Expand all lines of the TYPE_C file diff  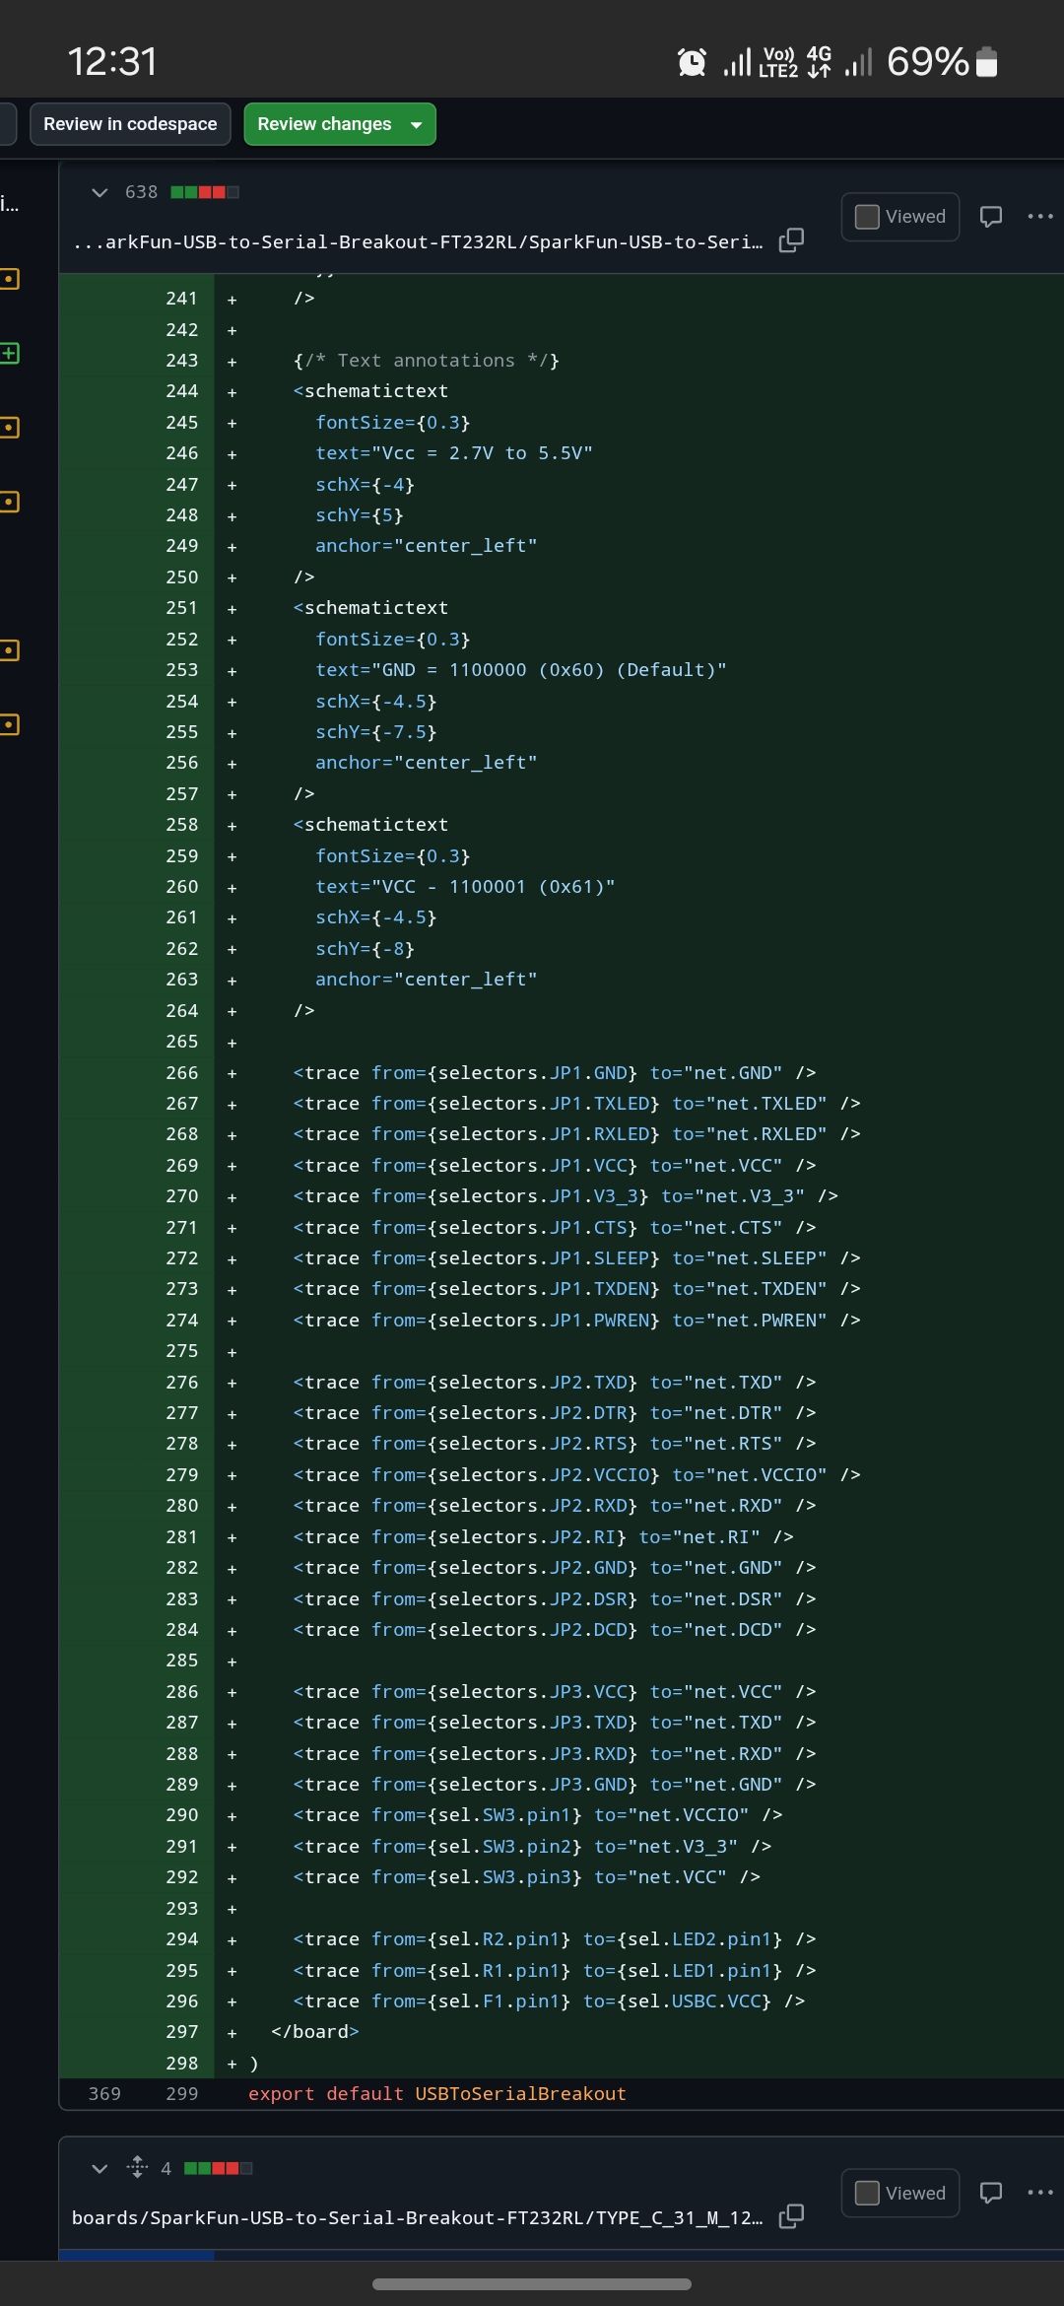click(137, 2167)
